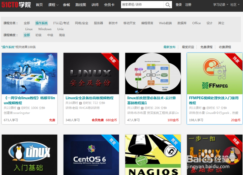This screenshot has width=243, height=175.
Task: Select the Office category
Action: 196,23
